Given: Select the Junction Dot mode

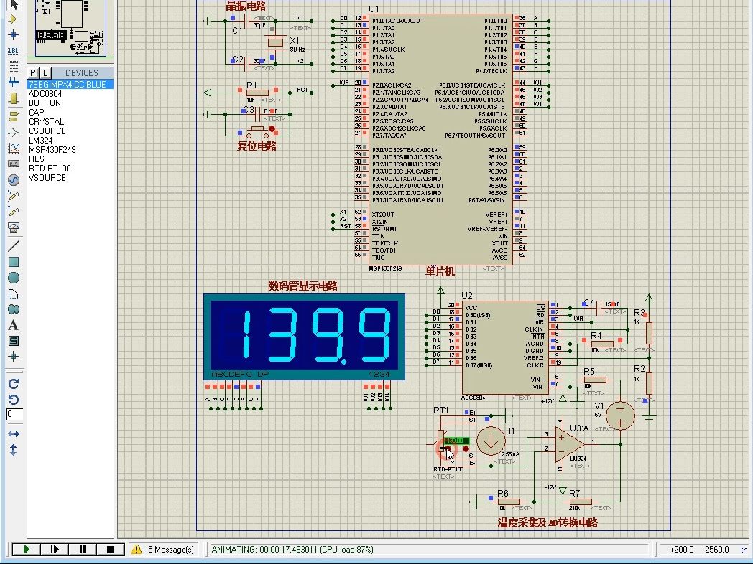Looking at the screenshot, I should tap(14, 33).
